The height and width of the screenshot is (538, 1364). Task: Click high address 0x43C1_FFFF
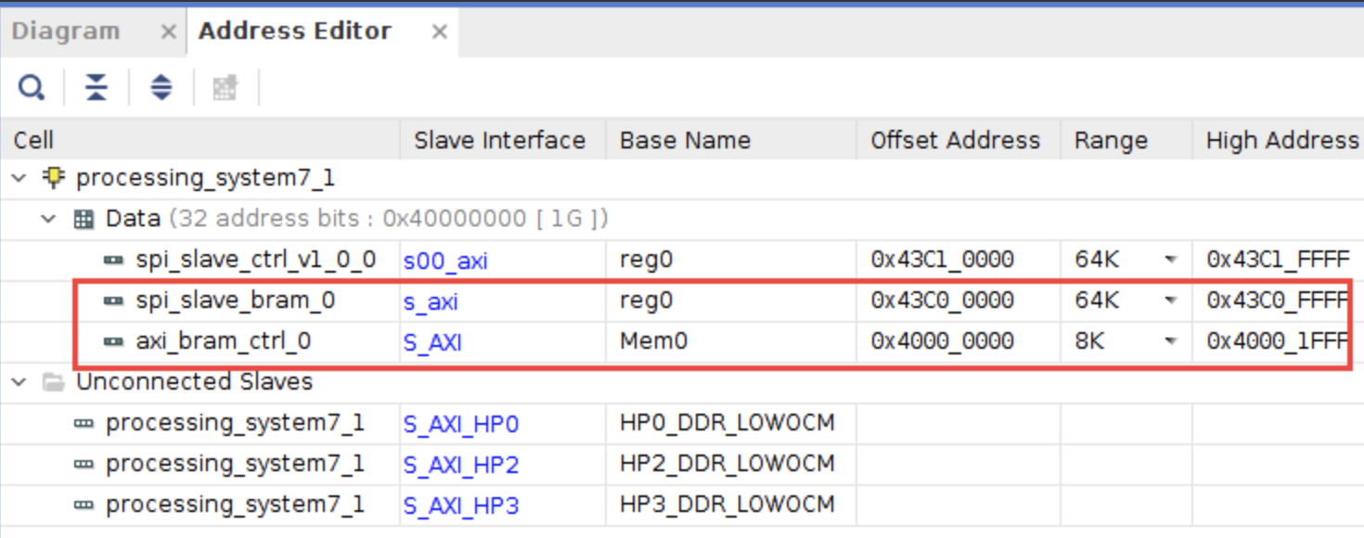[x=1278, y=260]
